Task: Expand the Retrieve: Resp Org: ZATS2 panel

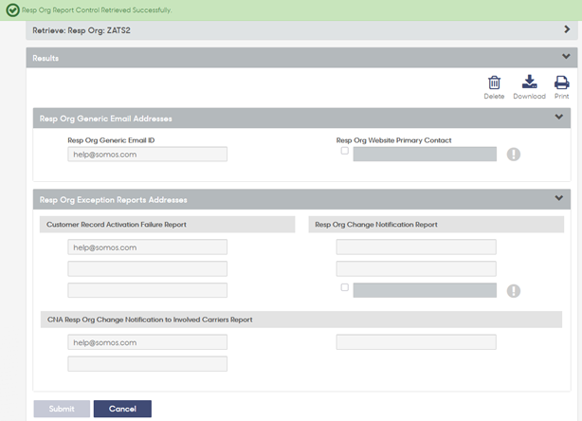Action: [x=567, y=29]
